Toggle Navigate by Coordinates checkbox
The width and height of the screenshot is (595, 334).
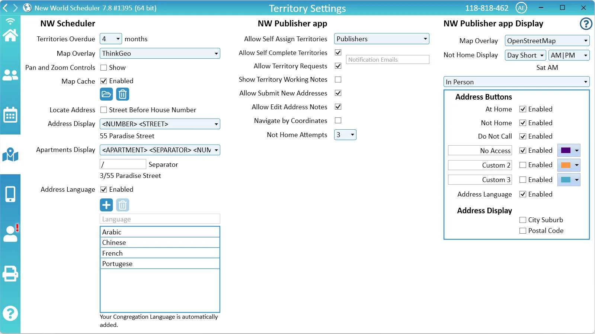(x=338, y=120)
